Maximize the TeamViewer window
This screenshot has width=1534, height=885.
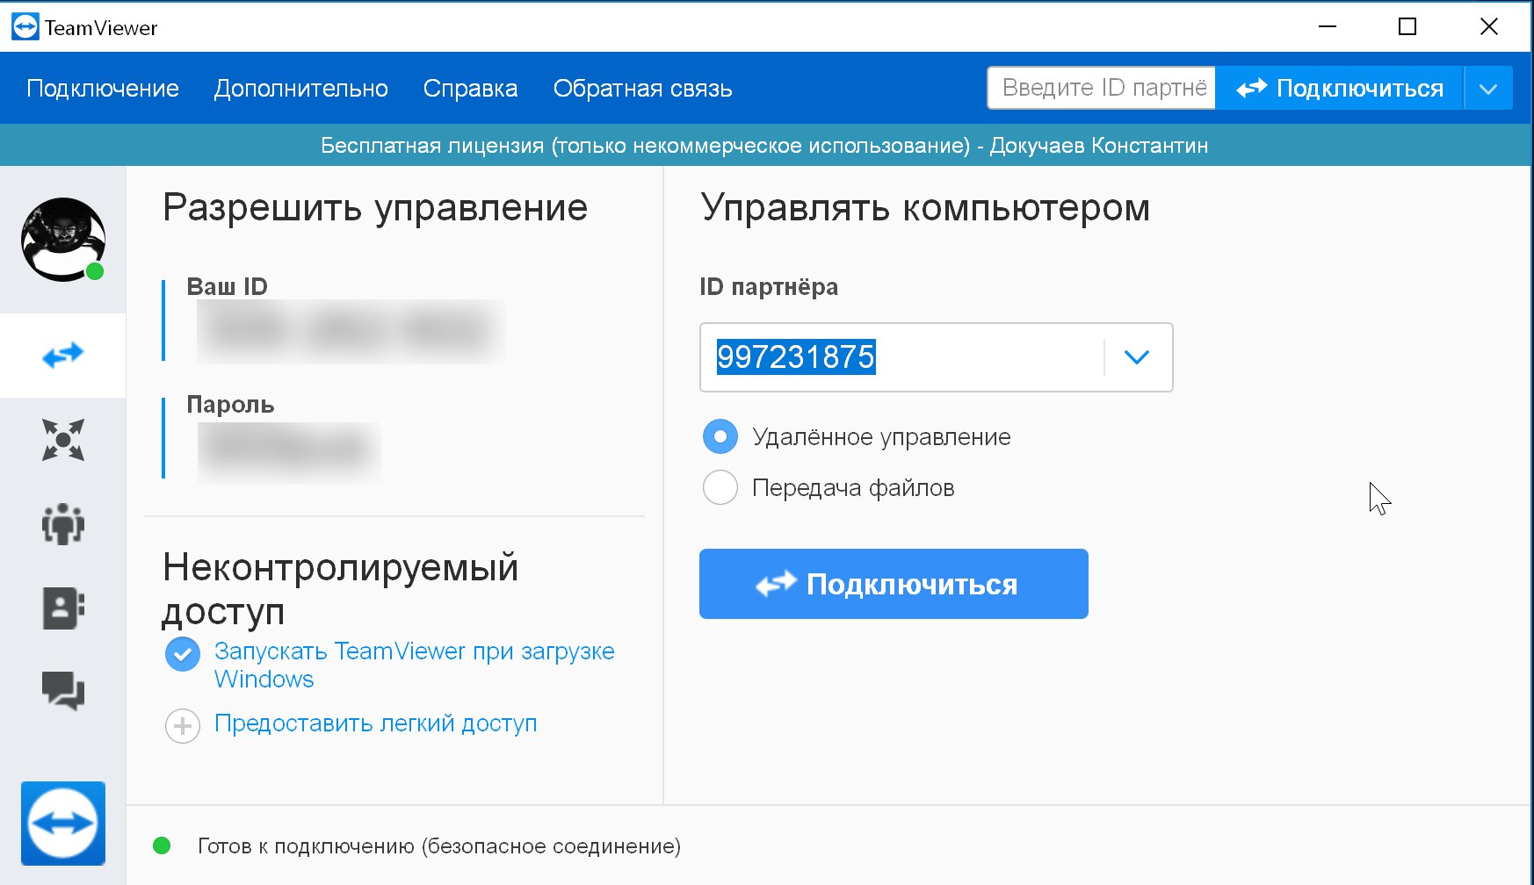tap(1407, 26)
